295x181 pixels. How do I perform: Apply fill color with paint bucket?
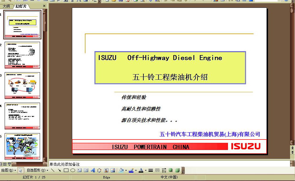point(121,170)
